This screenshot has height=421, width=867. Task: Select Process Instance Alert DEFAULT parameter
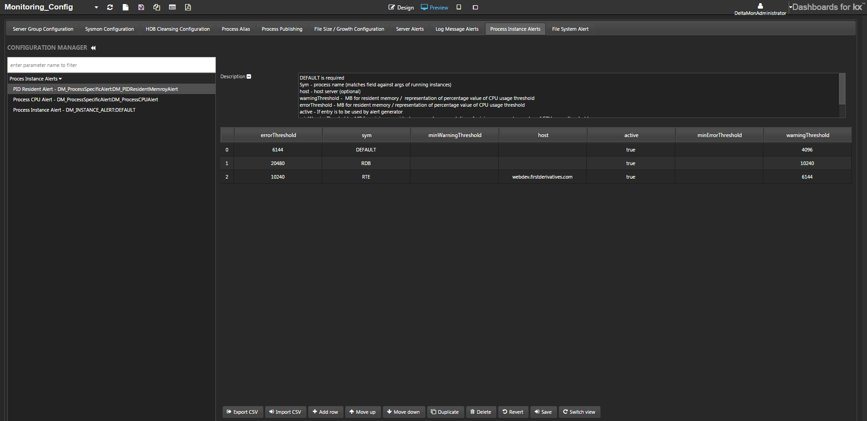(111, 110)
